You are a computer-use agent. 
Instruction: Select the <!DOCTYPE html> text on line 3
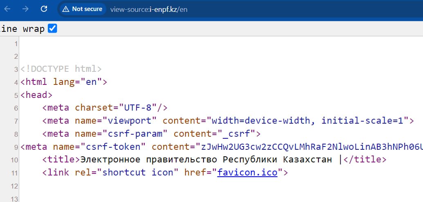[x=61, y=69]
